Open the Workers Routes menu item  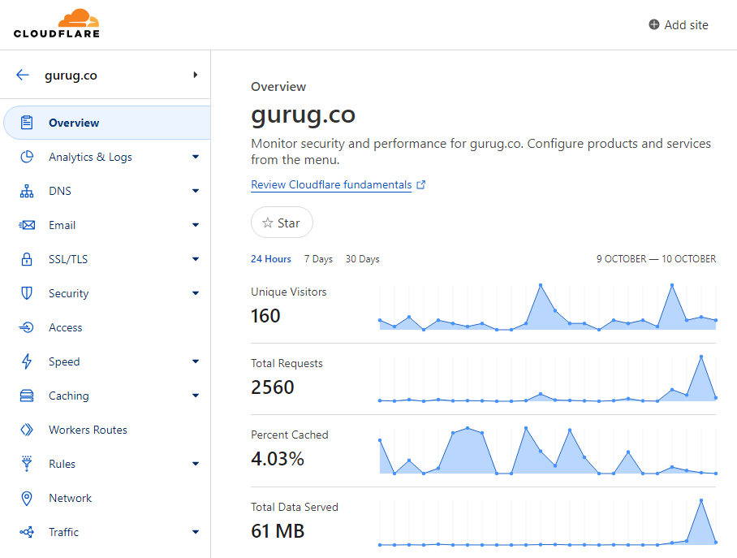tap(107, 430)
